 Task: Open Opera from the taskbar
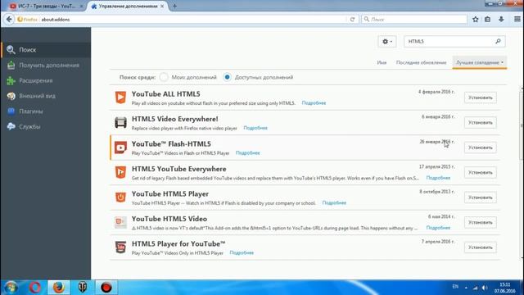point(34,288)
